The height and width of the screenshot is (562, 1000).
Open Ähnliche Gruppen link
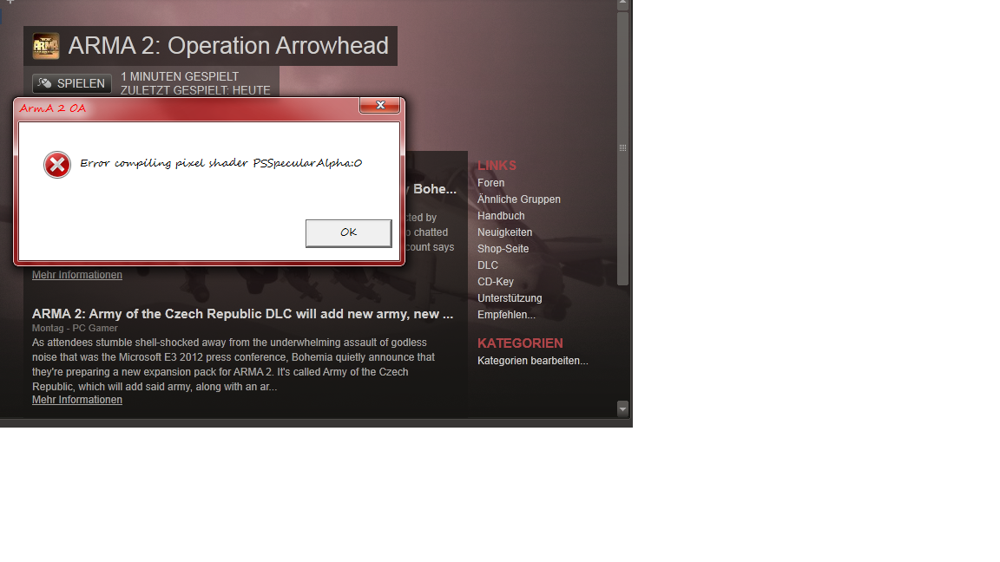tap(518, 199)
